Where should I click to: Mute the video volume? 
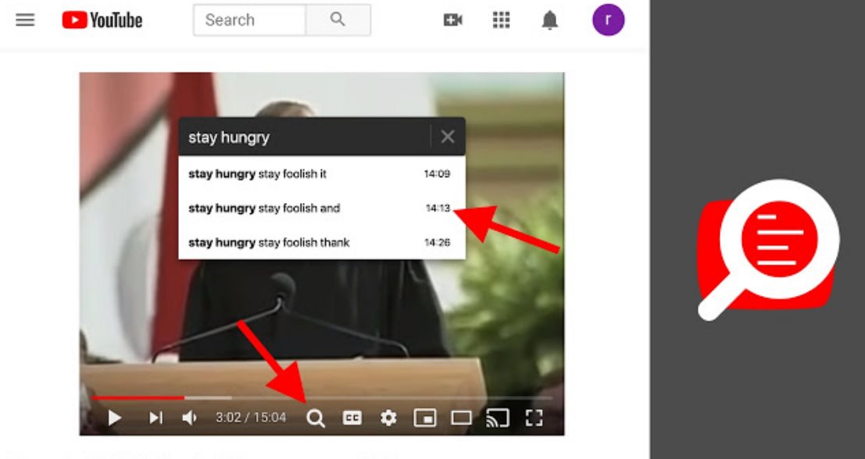(190, 418)
